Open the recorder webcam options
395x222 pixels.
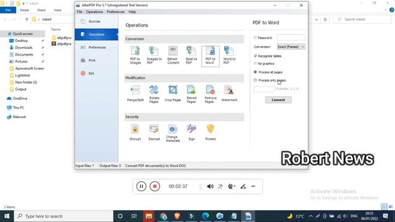pyautogui.click(x=231, y=186)
